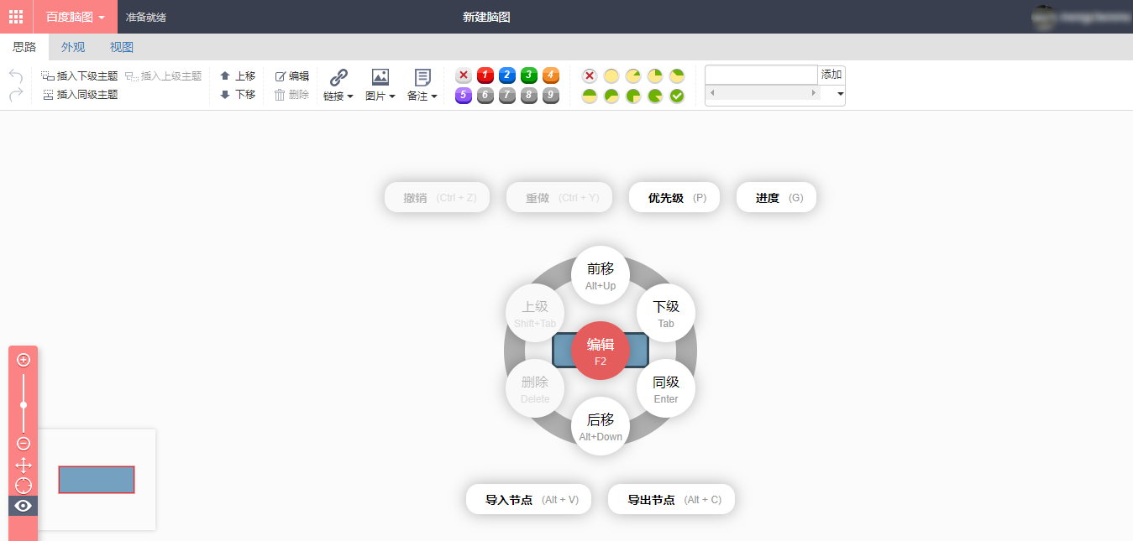
Task: Click 下移 move down button
Action: 238,95
